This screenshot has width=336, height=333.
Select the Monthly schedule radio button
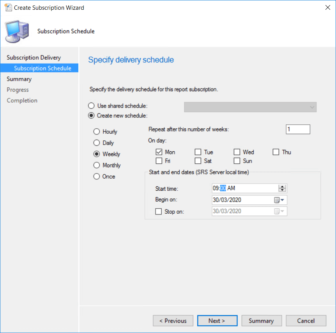97,165
